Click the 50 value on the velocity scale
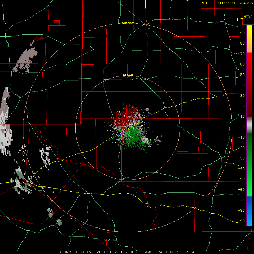Viewport: 254px width, 254px height. click(242, 75)
